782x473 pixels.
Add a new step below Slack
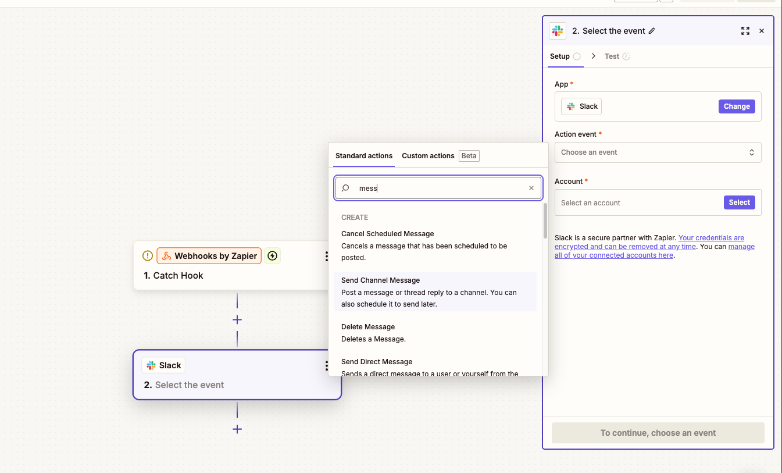click(237, 429)
